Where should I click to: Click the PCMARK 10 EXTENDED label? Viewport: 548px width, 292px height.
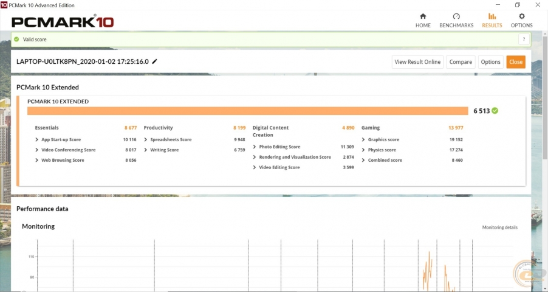point(58,102)
